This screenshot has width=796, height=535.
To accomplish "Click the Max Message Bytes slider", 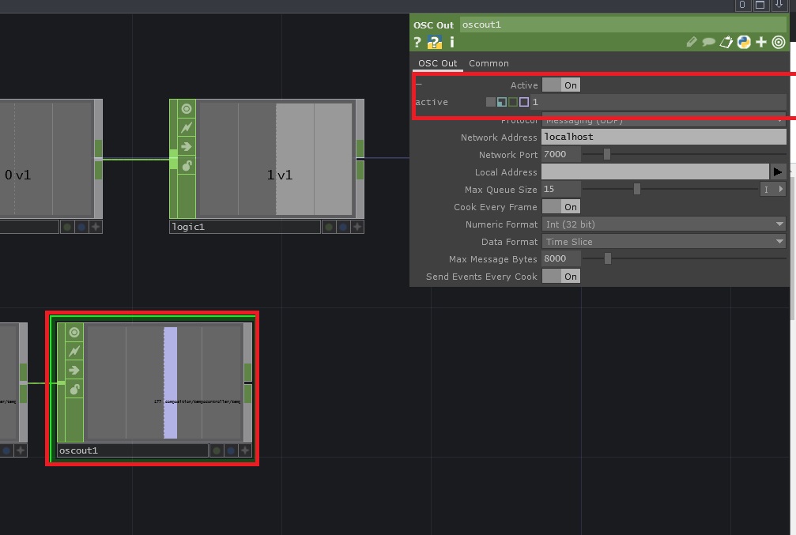I will 684,259.
